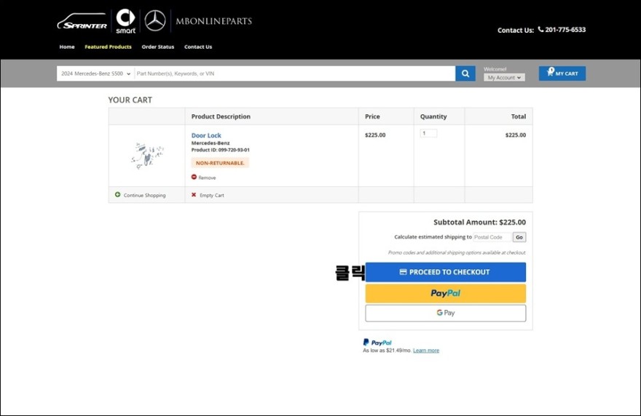Open the My Cart button
Image resolution: width=641 pixels, height=416 pixels.
(562, 73)
